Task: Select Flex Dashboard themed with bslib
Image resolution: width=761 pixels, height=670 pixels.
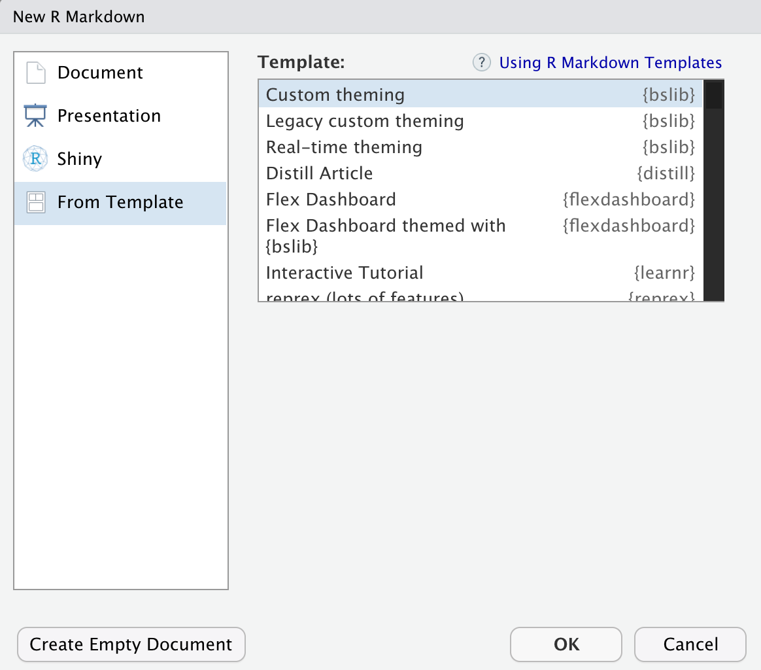Action: [481, 236]
